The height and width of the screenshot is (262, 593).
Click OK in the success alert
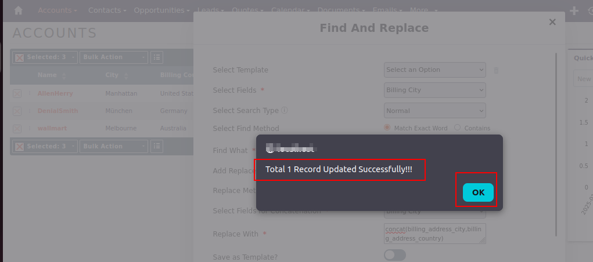[478, 192]
